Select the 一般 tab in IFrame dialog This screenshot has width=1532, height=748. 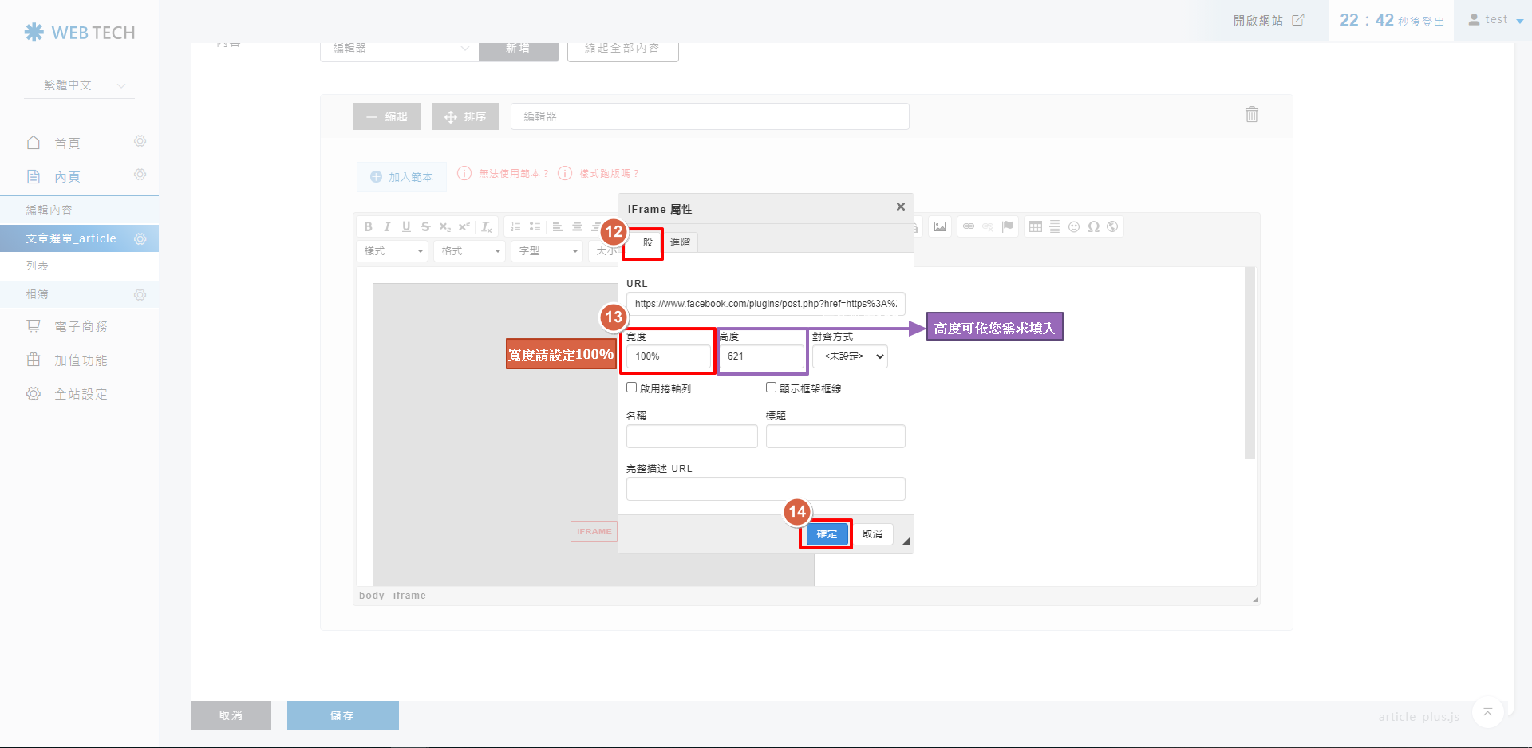pyautogui.click(x=643, y=242)
